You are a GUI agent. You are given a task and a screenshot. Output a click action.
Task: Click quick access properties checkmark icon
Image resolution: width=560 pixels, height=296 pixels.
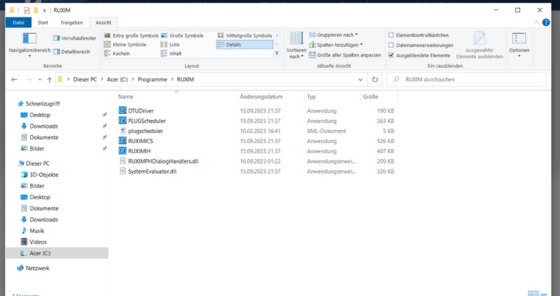26,10
